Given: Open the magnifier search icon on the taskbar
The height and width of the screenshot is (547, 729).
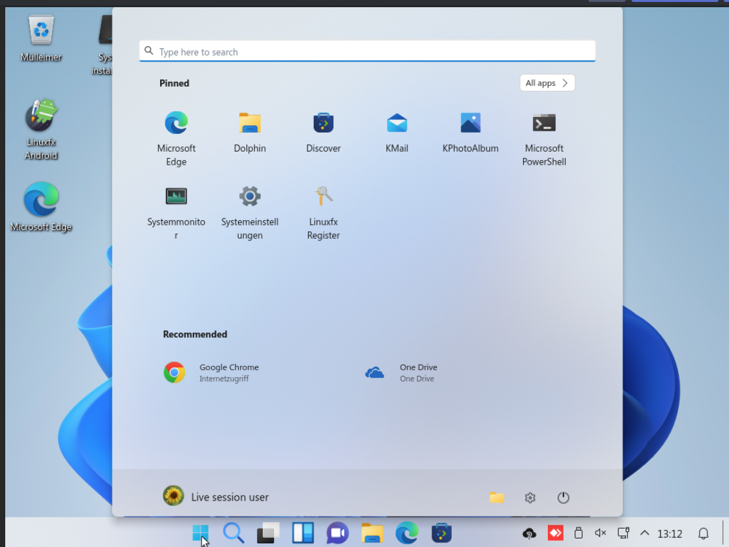Looking at the screenshot, I should point(233,533).
